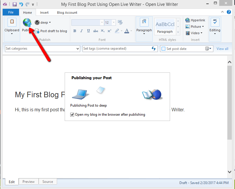Image resolution: width=235 pixels, height=189 pixels.
Task: Select the Source view tab
Action: click(x=48, y=181)
